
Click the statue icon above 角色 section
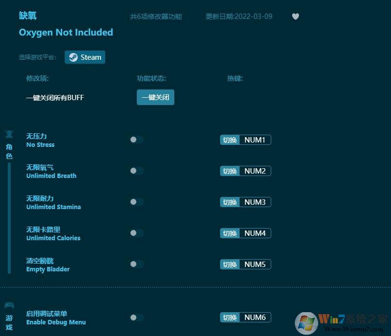tap(9, 135)
